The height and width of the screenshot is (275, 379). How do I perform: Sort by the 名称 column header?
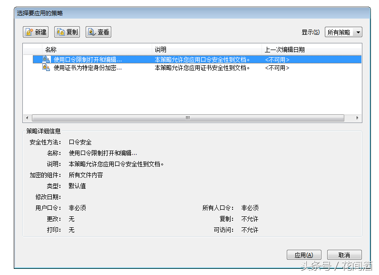click(97, 50)
